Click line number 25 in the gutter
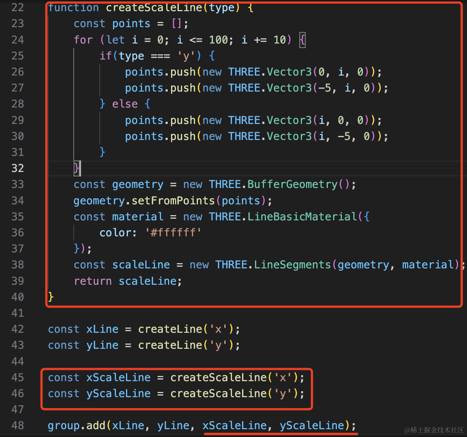Viewport: 467px width, 437px height. pos(17,56)
